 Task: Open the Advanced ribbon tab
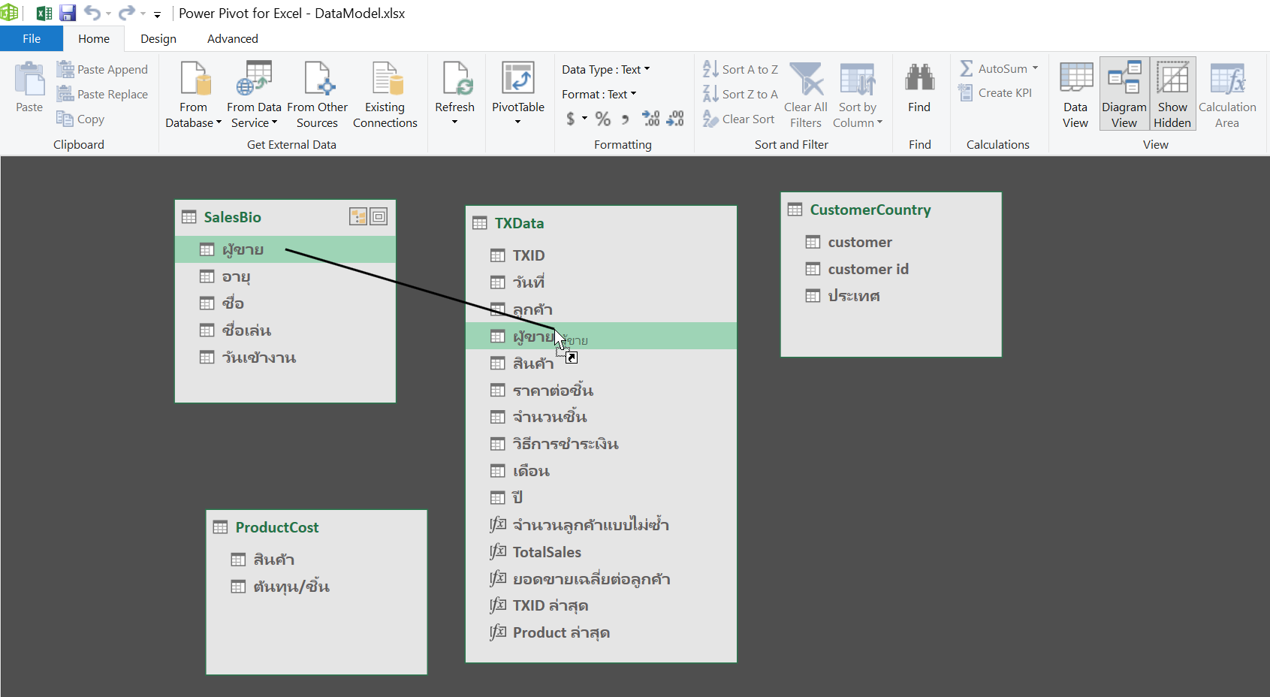click(x=232, y=38)
